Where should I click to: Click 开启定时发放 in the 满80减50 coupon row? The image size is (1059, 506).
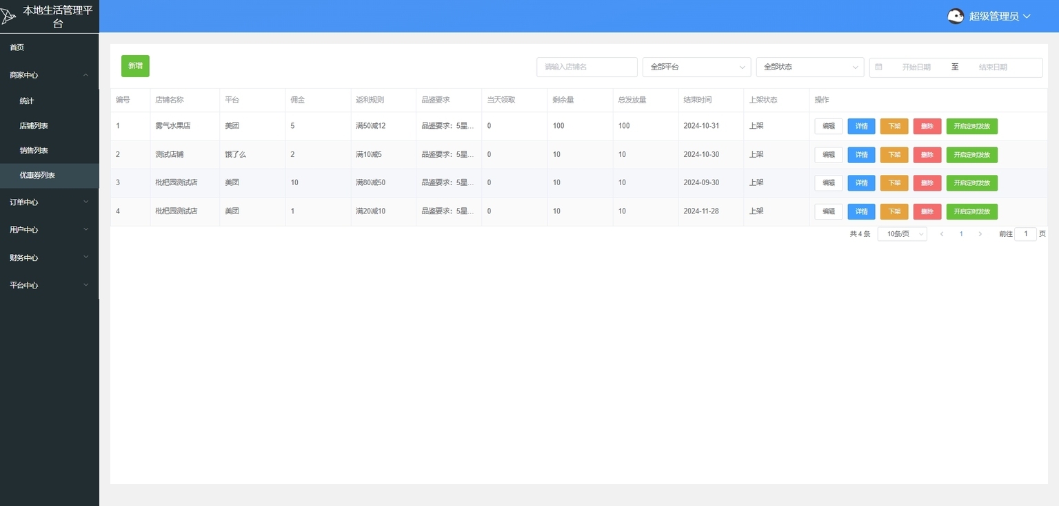coord(972,183)
